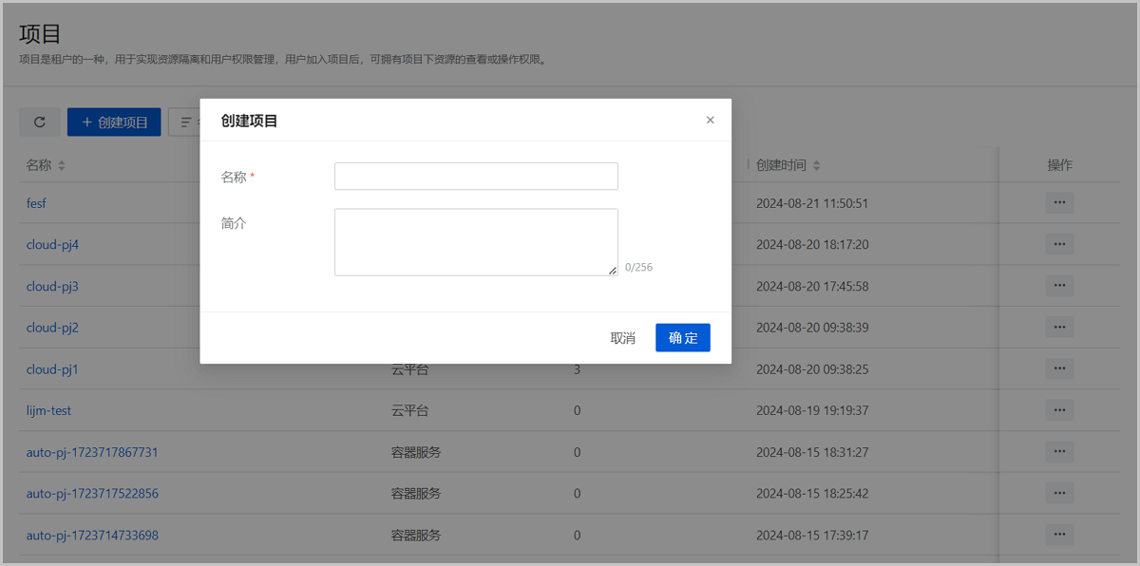This screenshot has width=1140, height=566.
Task: Open more actions for cloud-pj3 row
Action: click(x=1059, y=286)
